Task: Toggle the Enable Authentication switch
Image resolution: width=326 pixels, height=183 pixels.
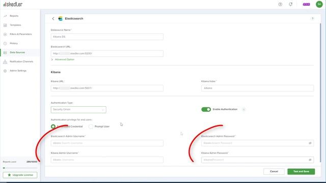Action: point(206,109)
